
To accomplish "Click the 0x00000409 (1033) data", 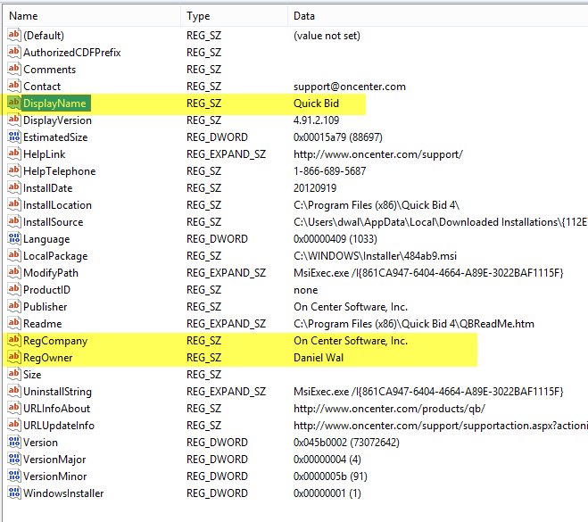I will [335, 239].
